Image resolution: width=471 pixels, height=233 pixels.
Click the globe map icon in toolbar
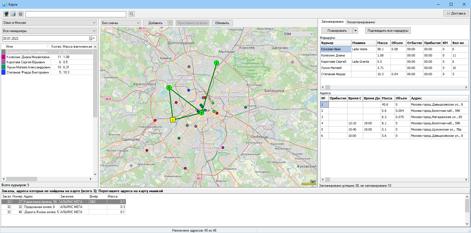coord(6,14)
